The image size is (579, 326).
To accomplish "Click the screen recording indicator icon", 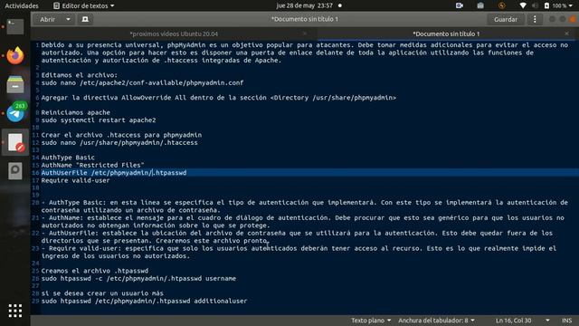I will [460, 5].
